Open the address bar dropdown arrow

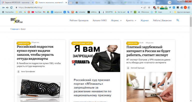tap(141, 7)
